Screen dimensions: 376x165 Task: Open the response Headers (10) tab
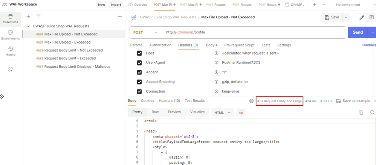169,101
